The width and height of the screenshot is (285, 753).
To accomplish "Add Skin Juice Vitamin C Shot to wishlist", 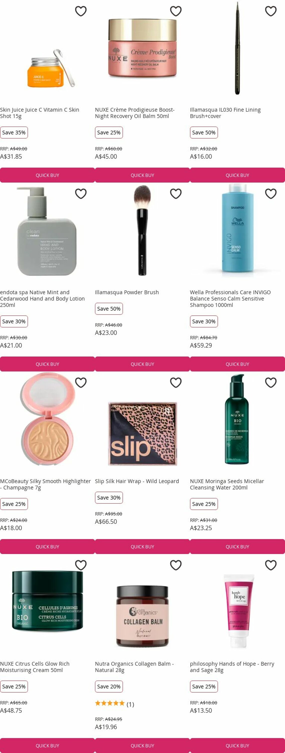I will [x=81, y=11].
